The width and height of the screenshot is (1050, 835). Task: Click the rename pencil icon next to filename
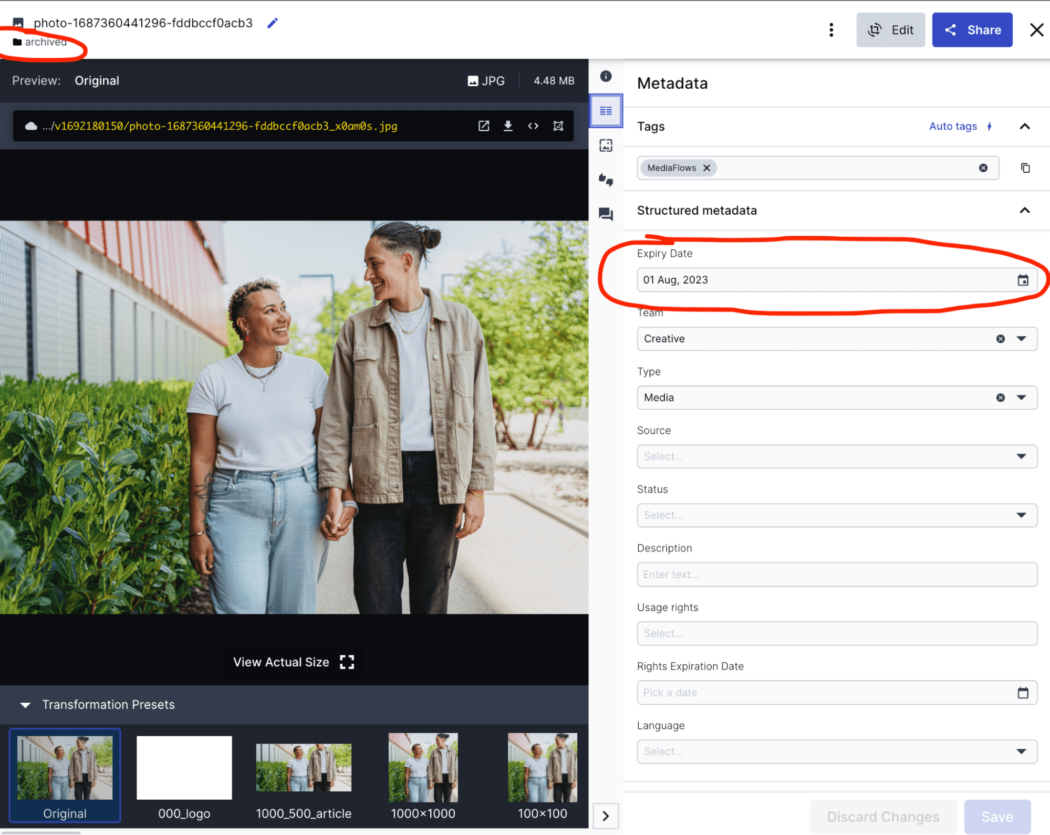[272, 23]
